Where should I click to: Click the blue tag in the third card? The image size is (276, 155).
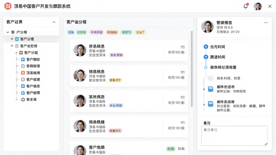point(116,105)
